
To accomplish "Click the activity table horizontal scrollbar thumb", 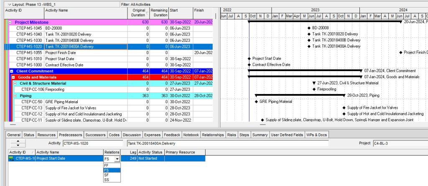I will pos(13,125).
